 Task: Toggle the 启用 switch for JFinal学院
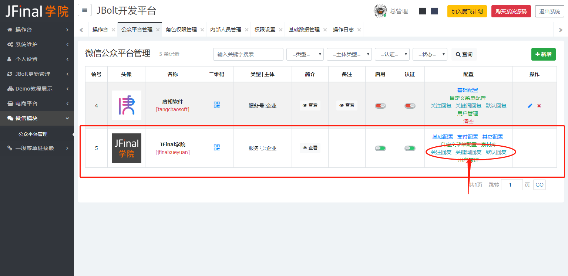[380, 148]
